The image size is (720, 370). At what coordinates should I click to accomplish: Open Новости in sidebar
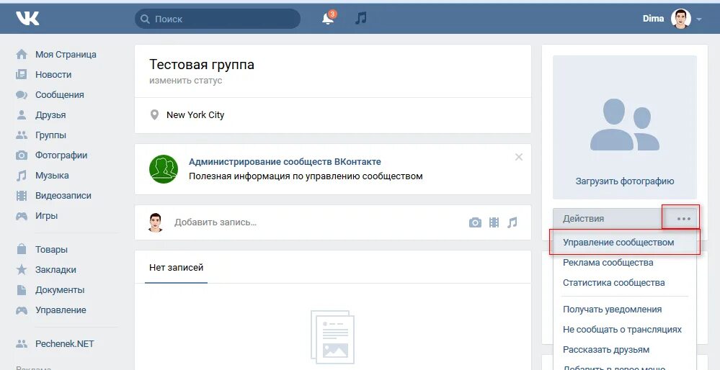coord(53,75)
